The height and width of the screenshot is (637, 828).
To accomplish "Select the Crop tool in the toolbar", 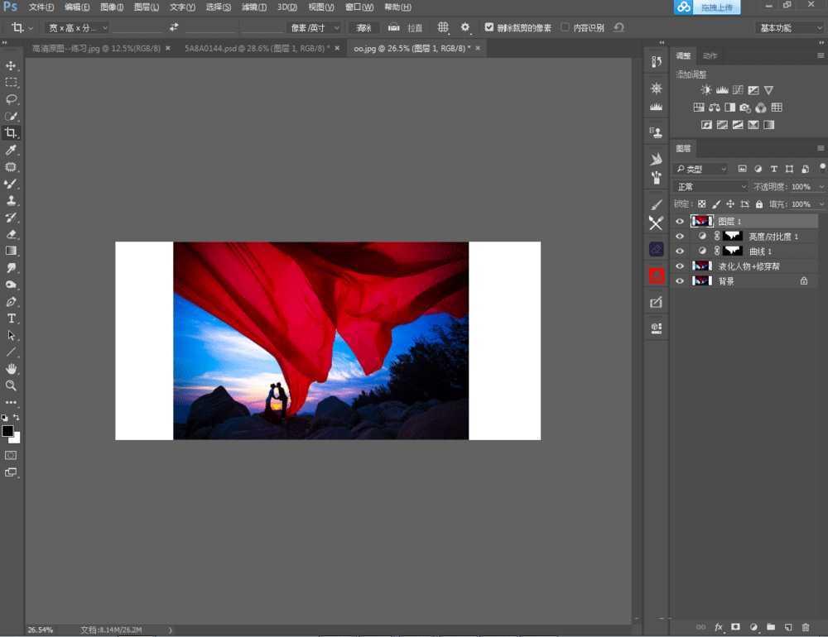I will click(12, 132).
